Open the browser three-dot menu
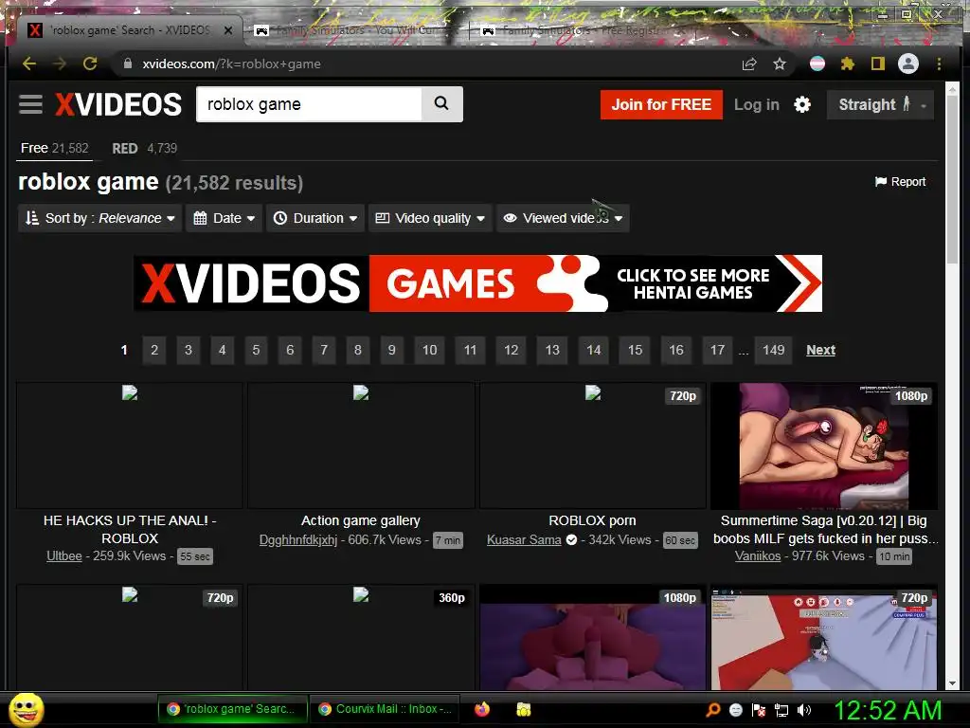Image resolution: width=970 pixels, height=728 pixels. click(939, 64)
